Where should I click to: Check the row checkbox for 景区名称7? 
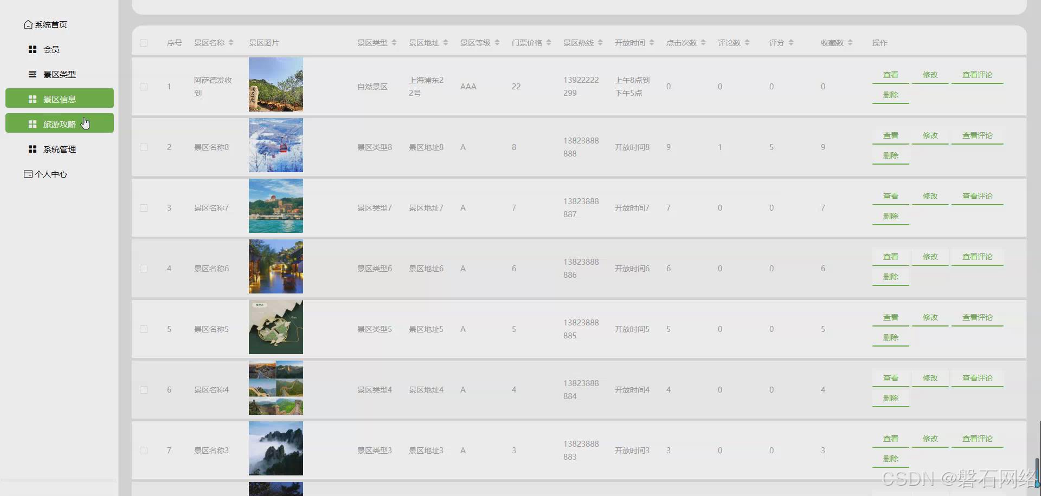[144, 208]
